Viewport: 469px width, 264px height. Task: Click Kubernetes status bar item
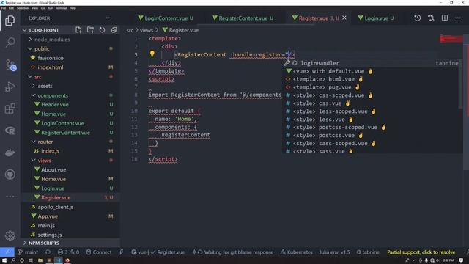[296, 252]
